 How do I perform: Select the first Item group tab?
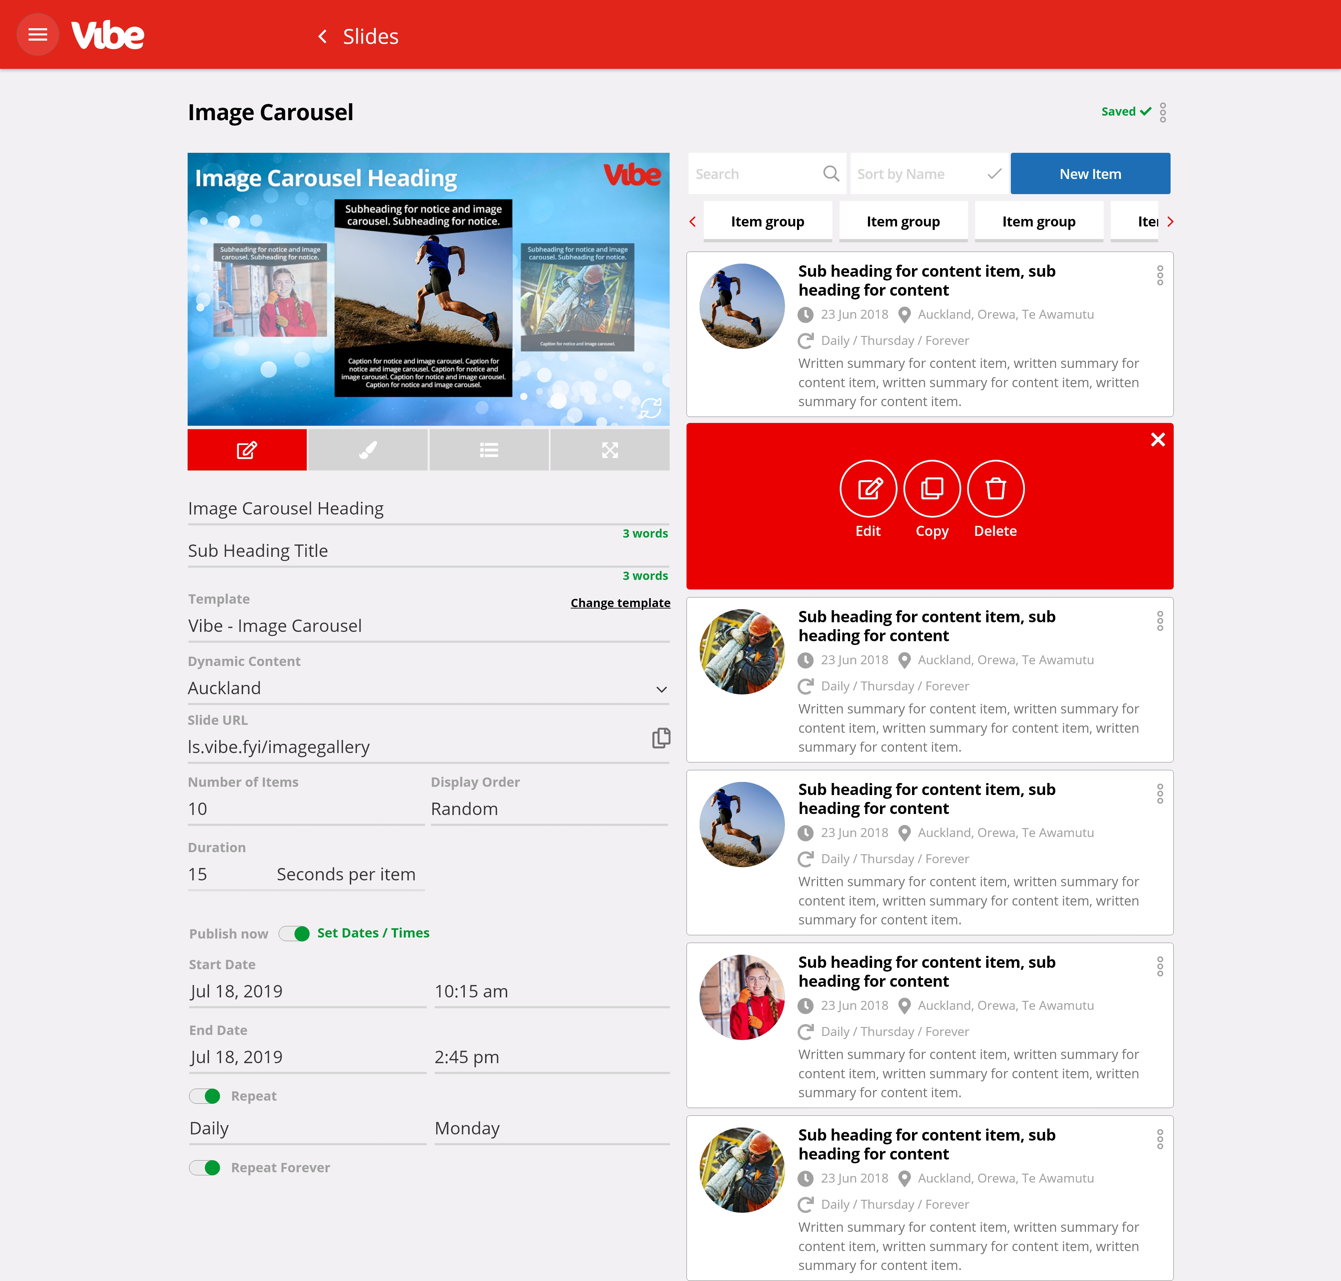767,222
